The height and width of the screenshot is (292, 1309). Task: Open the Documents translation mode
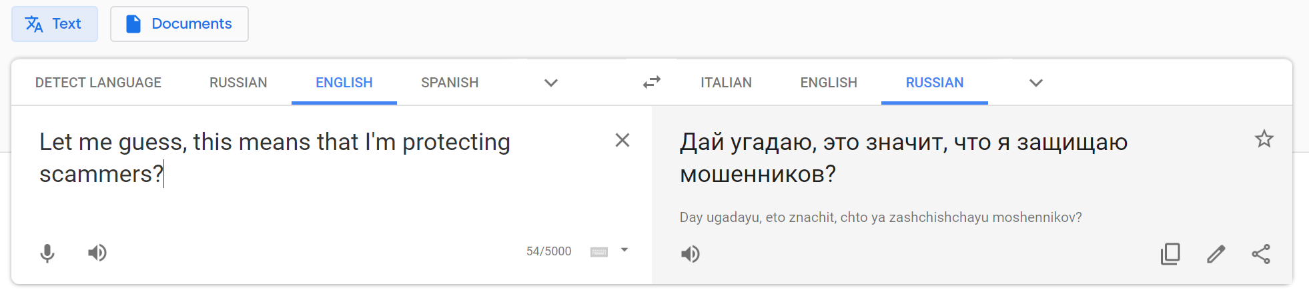179,24
